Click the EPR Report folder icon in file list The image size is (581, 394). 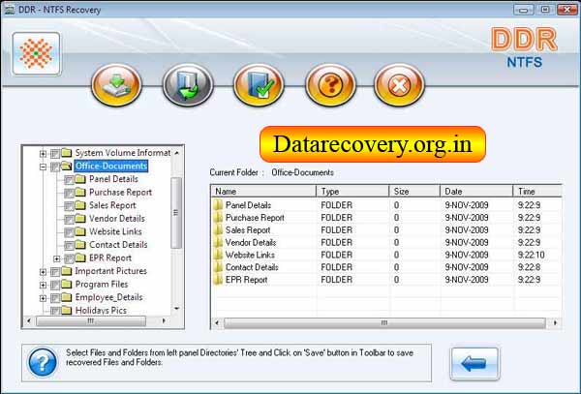pyautogui.click(x=218, y=280)
